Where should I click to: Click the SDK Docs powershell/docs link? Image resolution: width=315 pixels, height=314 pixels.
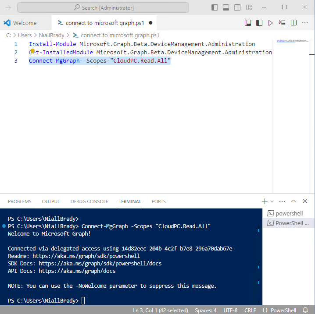(x=100, y=264)
